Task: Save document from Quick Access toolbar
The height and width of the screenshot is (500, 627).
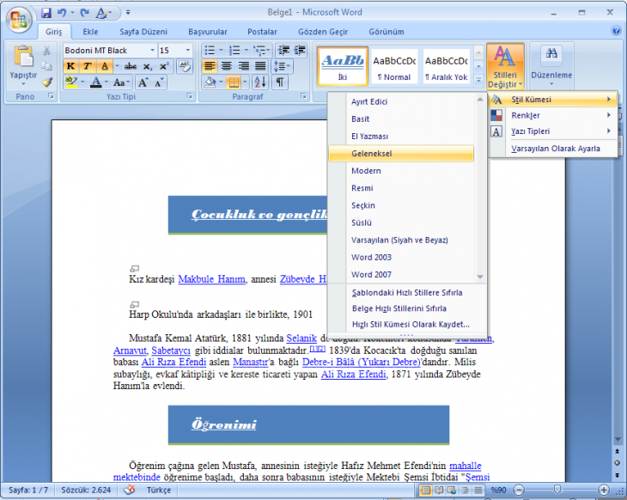Action: tap(46, 14)
